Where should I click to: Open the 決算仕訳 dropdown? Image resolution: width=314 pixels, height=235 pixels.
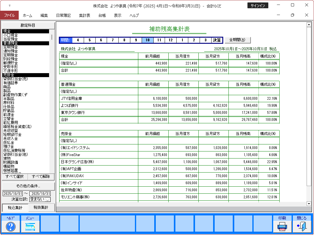tap(48, 200)
